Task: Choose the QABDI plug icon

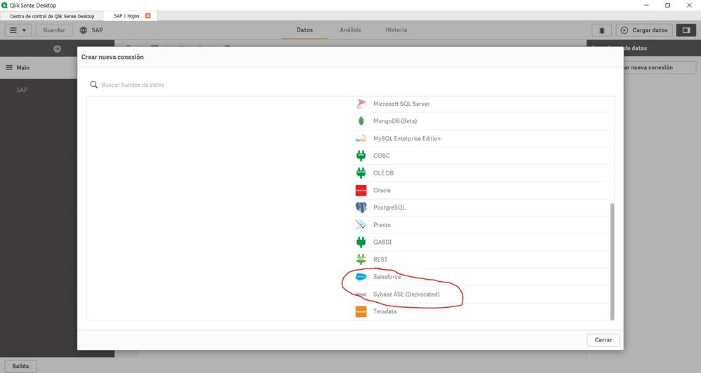Action: tap(361, 242)
